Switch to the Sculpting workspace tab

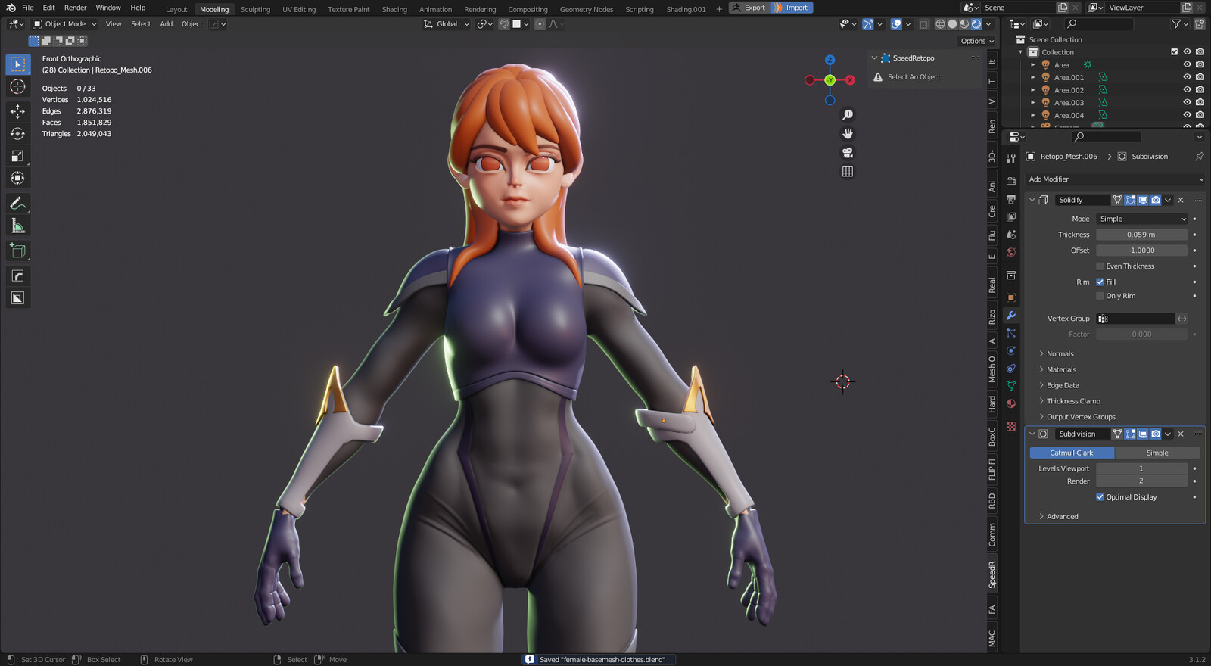[x=255, y=9]
